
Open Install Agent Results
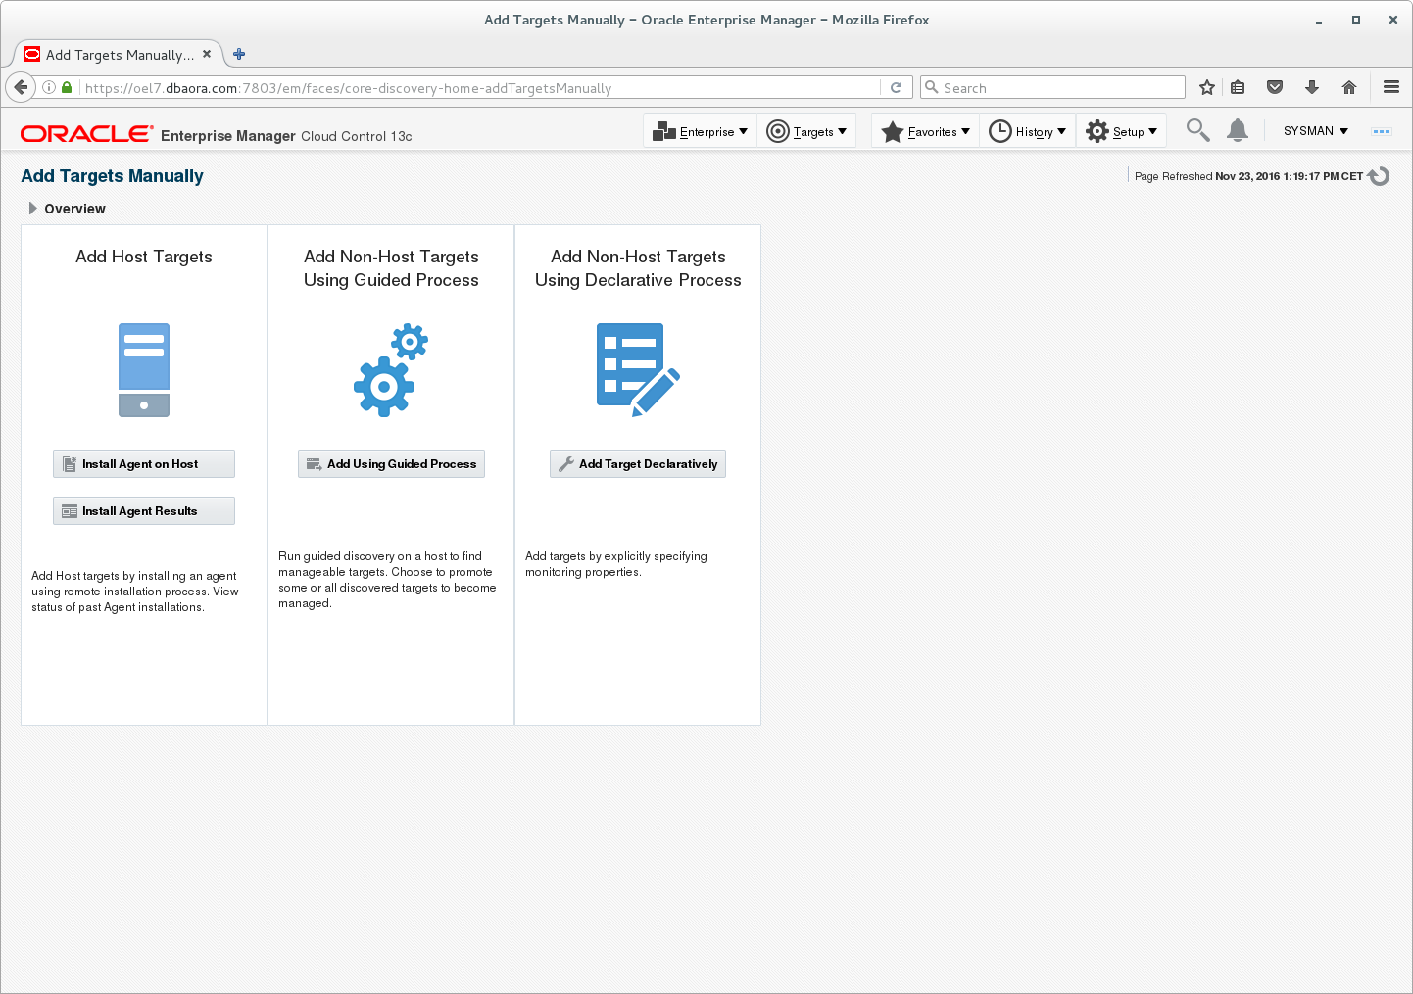(x=144, y=511)
